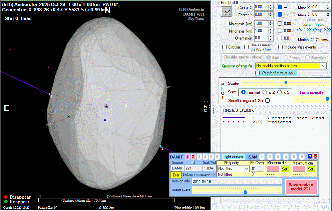Close the DAMIT panel with red X
This screenshot has height=211, width=332.
point(315,157)
